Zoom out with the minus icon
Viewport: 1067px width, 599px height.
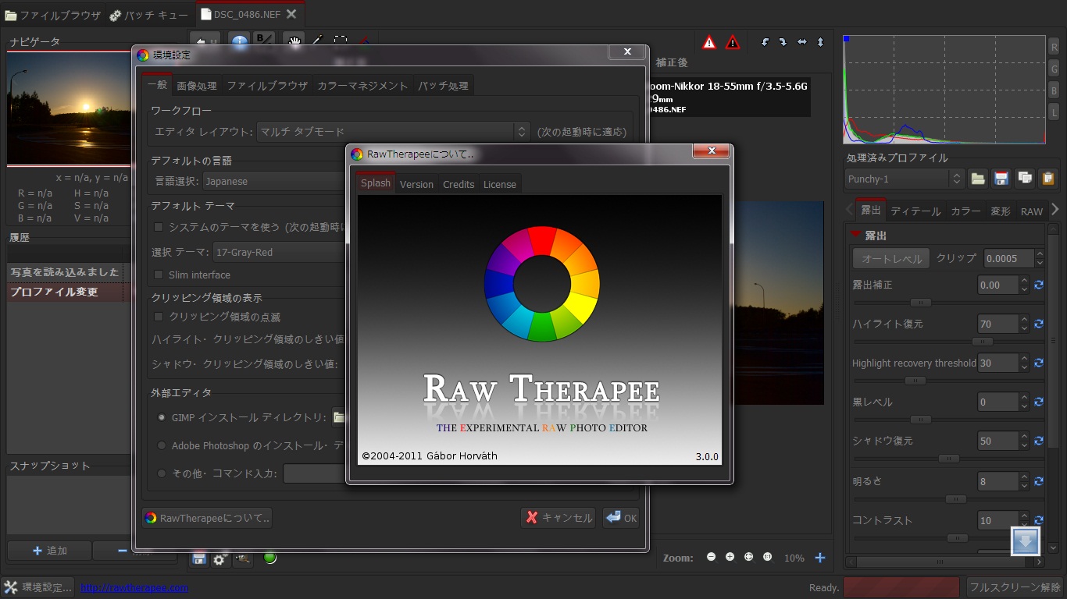[x=711, y=557]
